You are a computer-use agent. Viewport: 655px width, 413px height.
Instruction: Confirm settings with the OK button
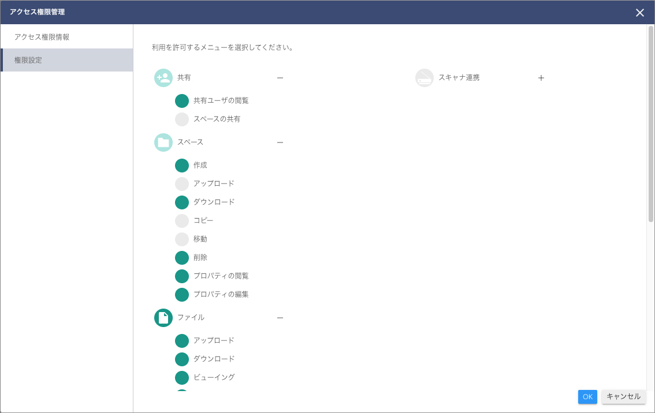point(587,397)
